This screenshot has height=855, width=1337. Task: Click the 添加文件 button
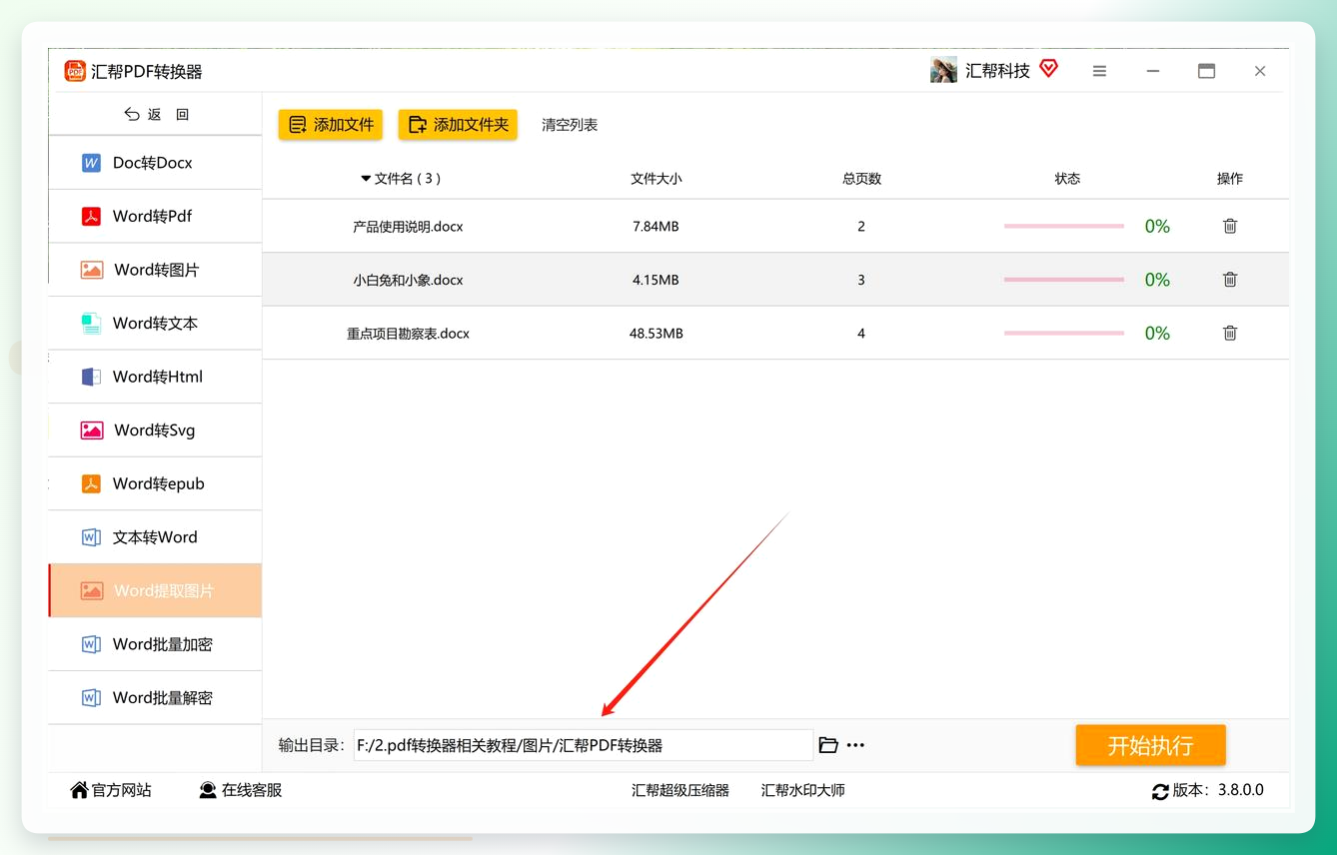pyautogui.click(x=331, y=125)
